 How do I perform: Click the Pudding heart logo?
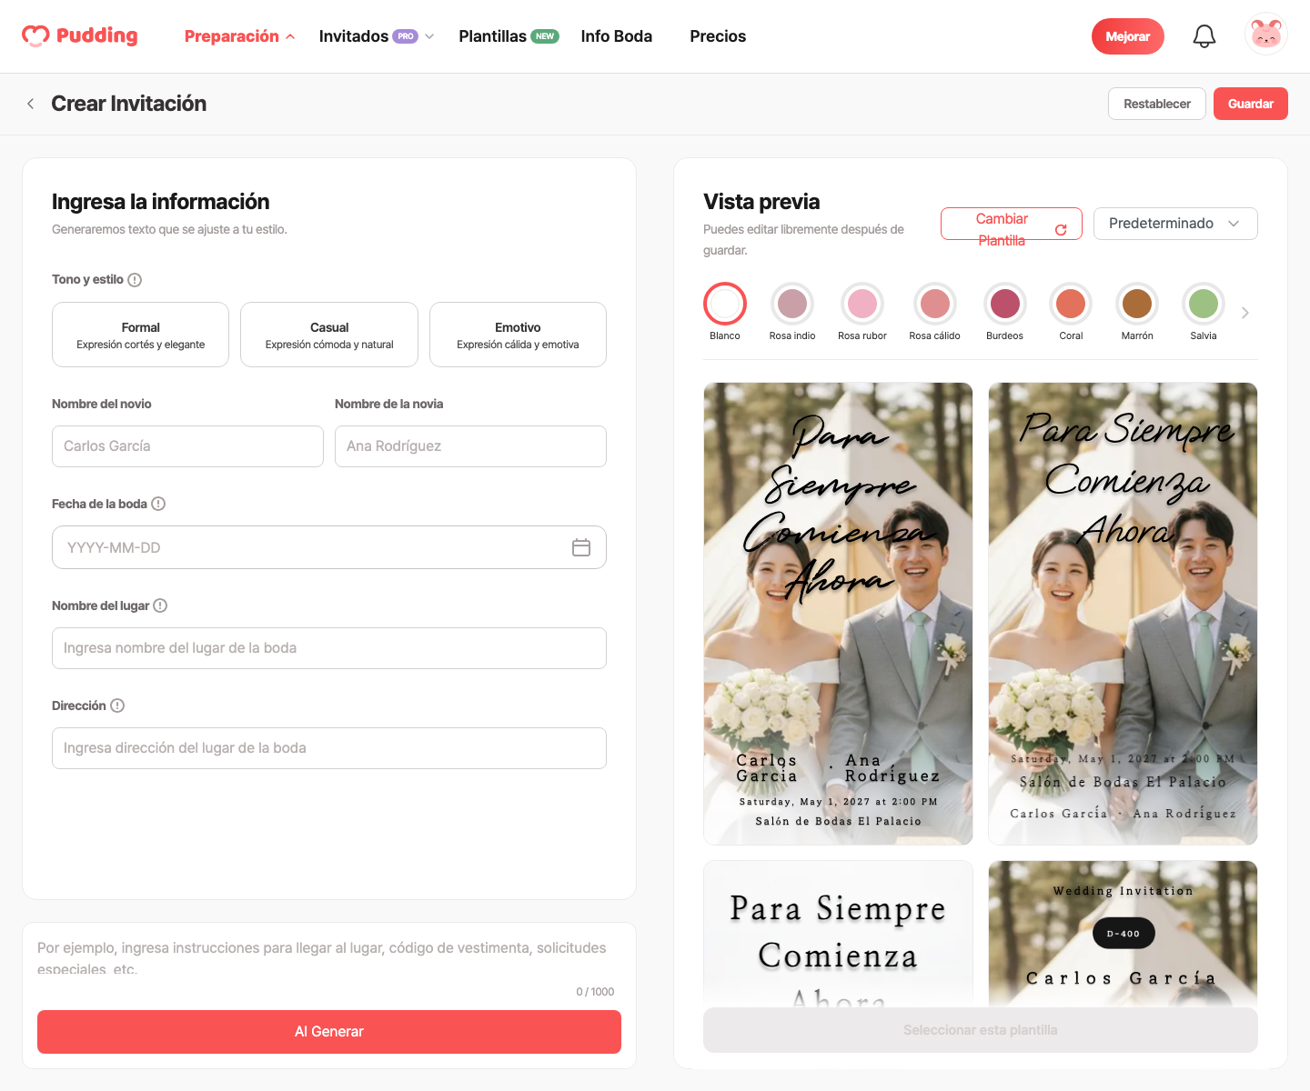(79, 36)
